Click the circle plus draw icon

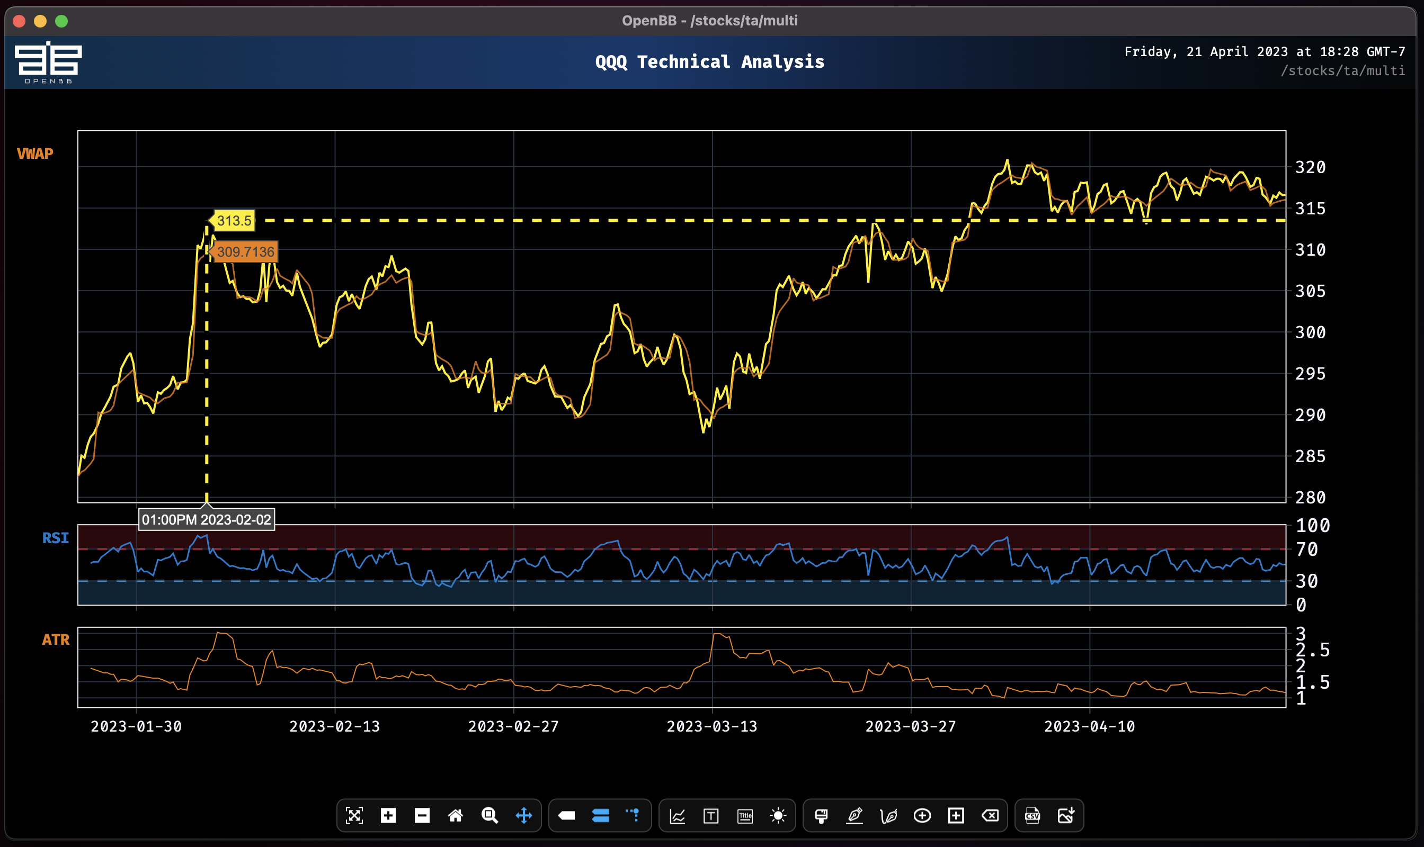tap(922, 816)
